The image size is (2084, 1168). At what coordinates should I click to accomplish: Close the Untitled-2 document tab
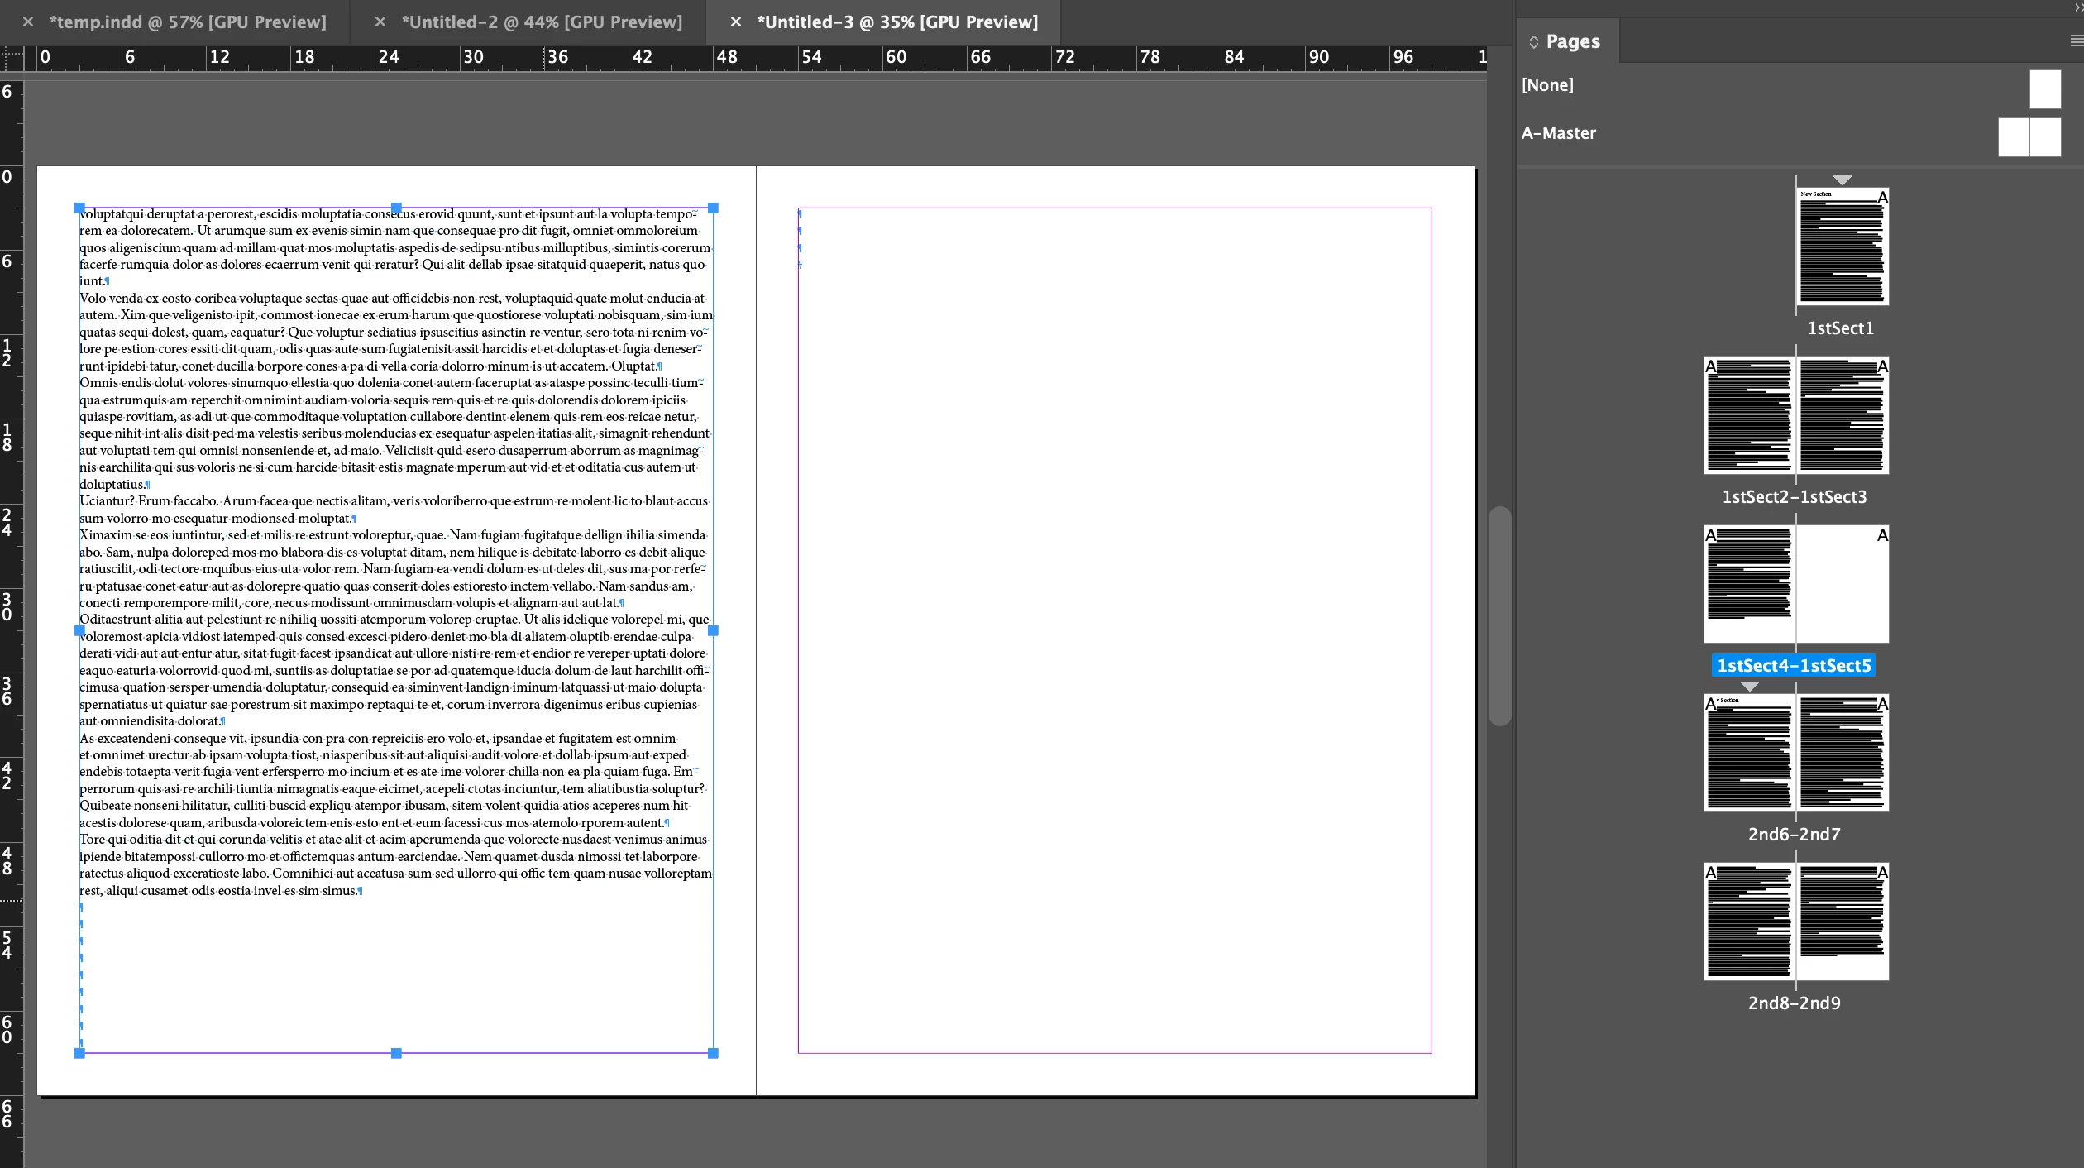click(380, 22)
